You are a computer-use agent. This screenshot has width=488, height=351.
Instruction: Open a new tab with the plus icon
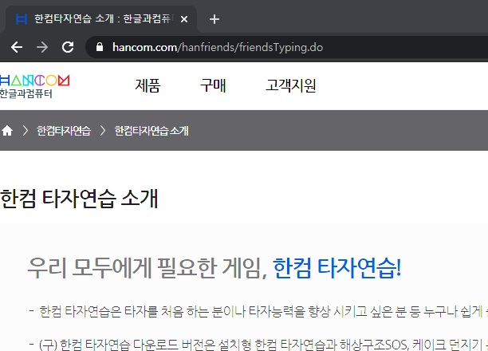click(x=214, y=19)
